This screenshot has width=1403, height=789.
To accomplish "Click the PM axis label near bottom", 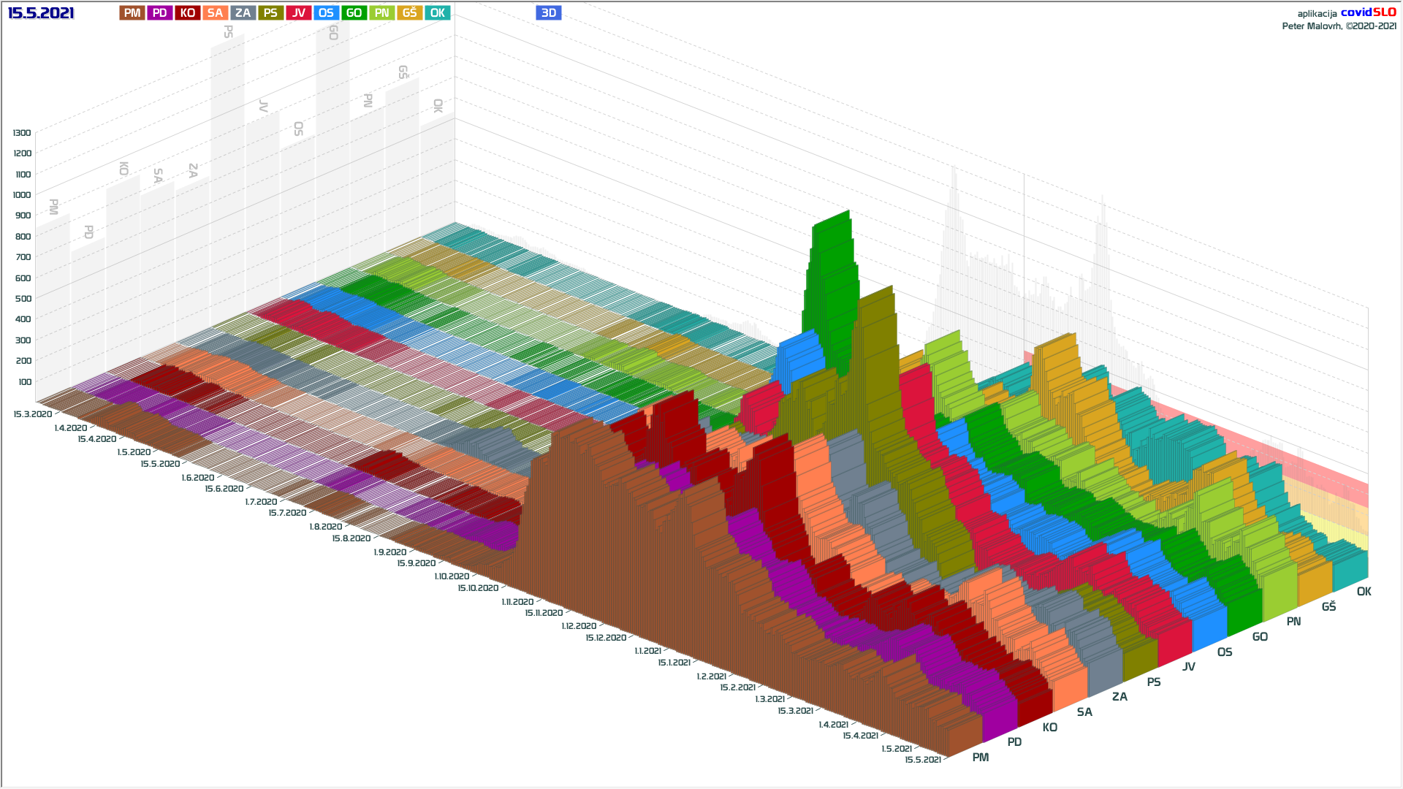I will click(x=981, y=758).
